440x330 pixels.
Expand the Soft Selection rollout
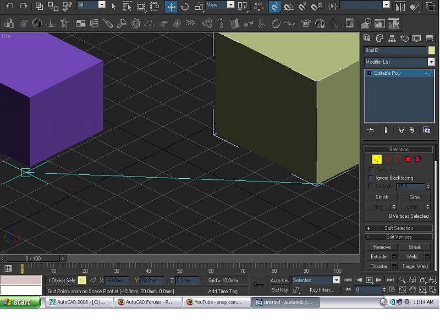click(399, 228)
